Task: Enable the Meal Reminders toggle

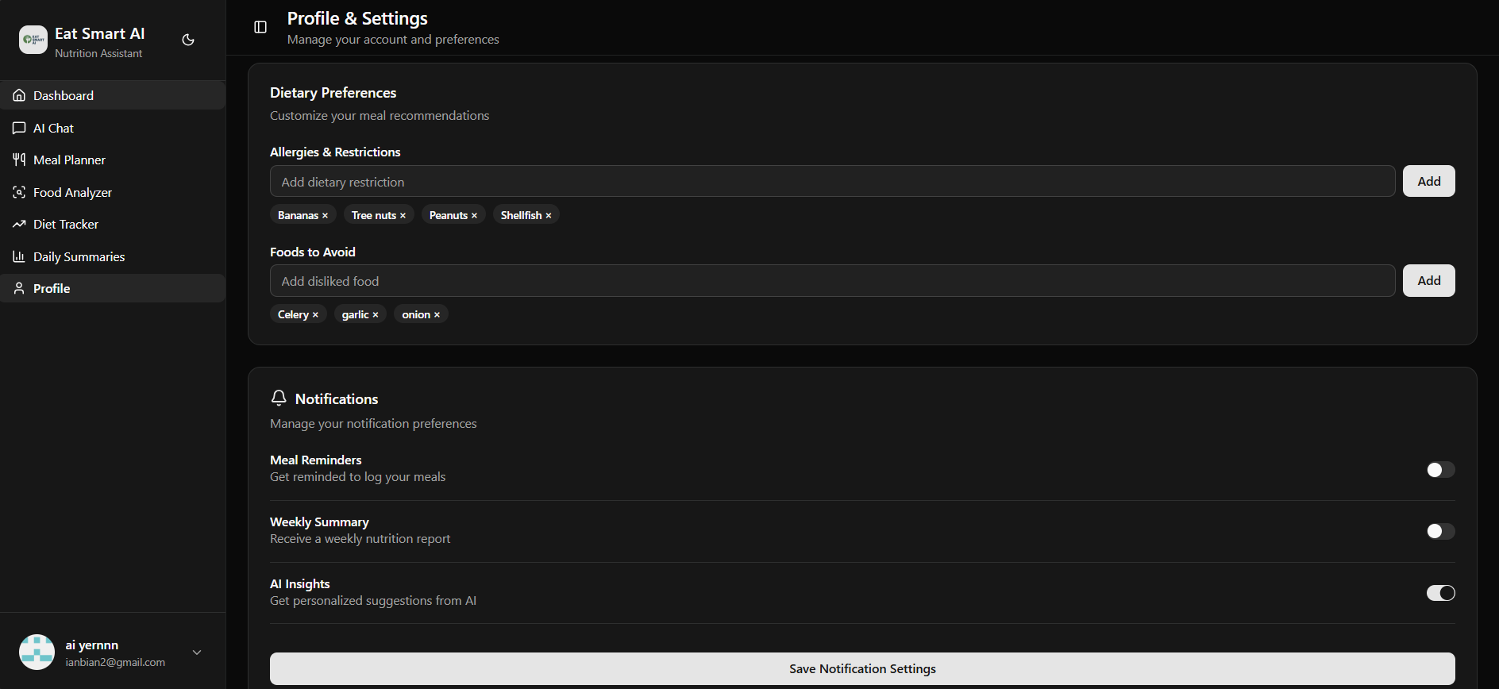Action: click(x=1440, y=470)
